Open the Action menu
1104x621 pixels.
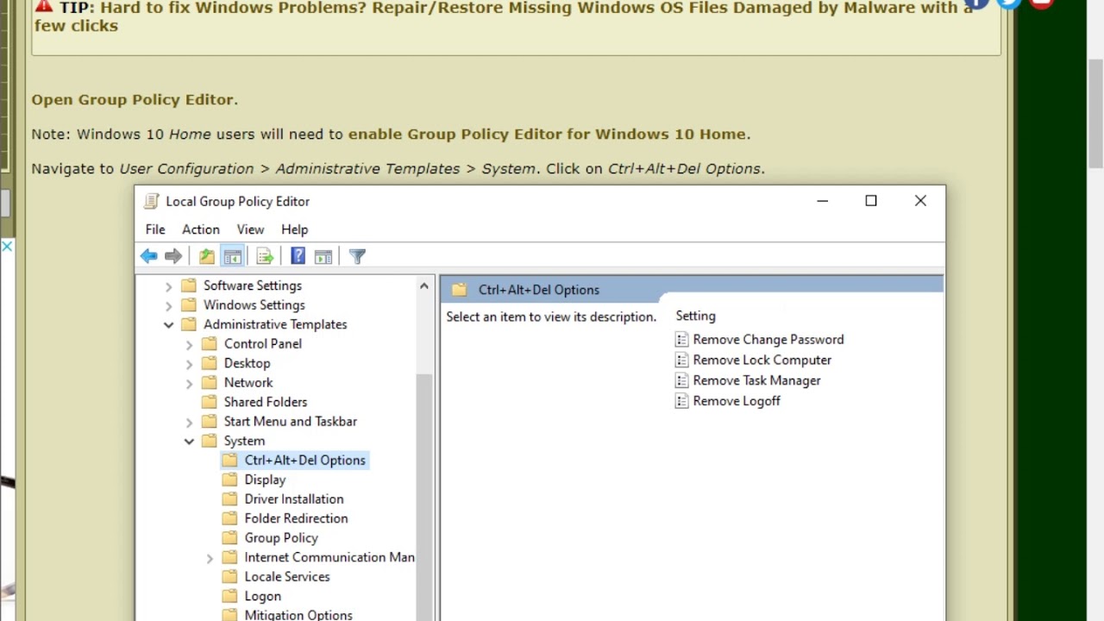pyautogui.click(x=201, y=229)
